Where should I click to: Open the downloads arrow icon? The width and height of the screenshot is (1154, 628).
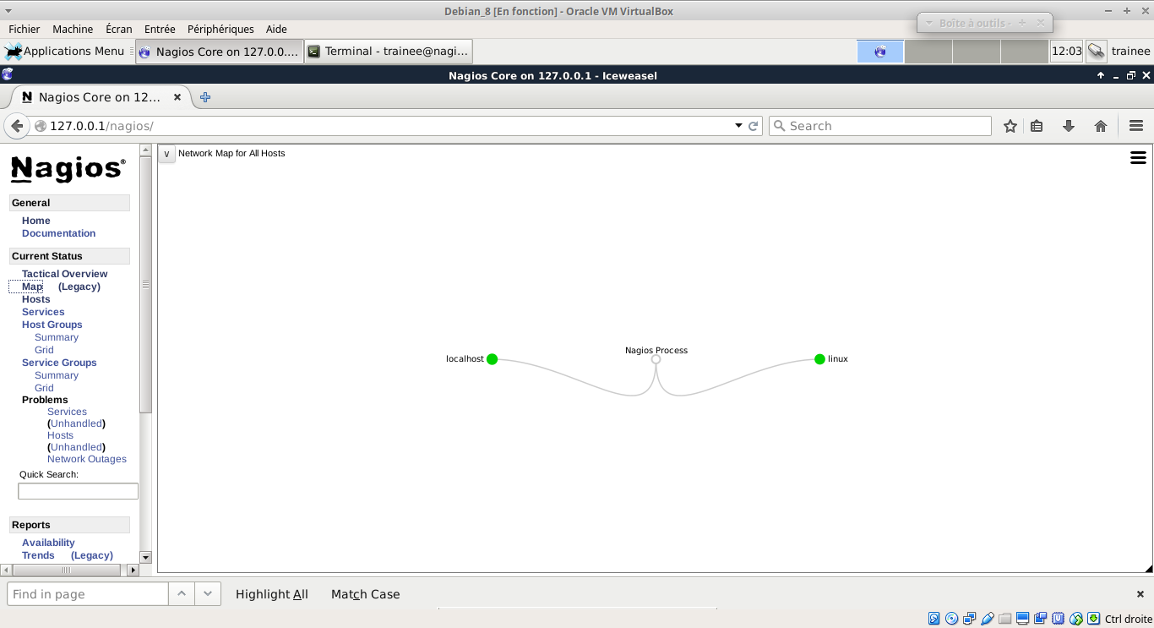click(1069, 126)
